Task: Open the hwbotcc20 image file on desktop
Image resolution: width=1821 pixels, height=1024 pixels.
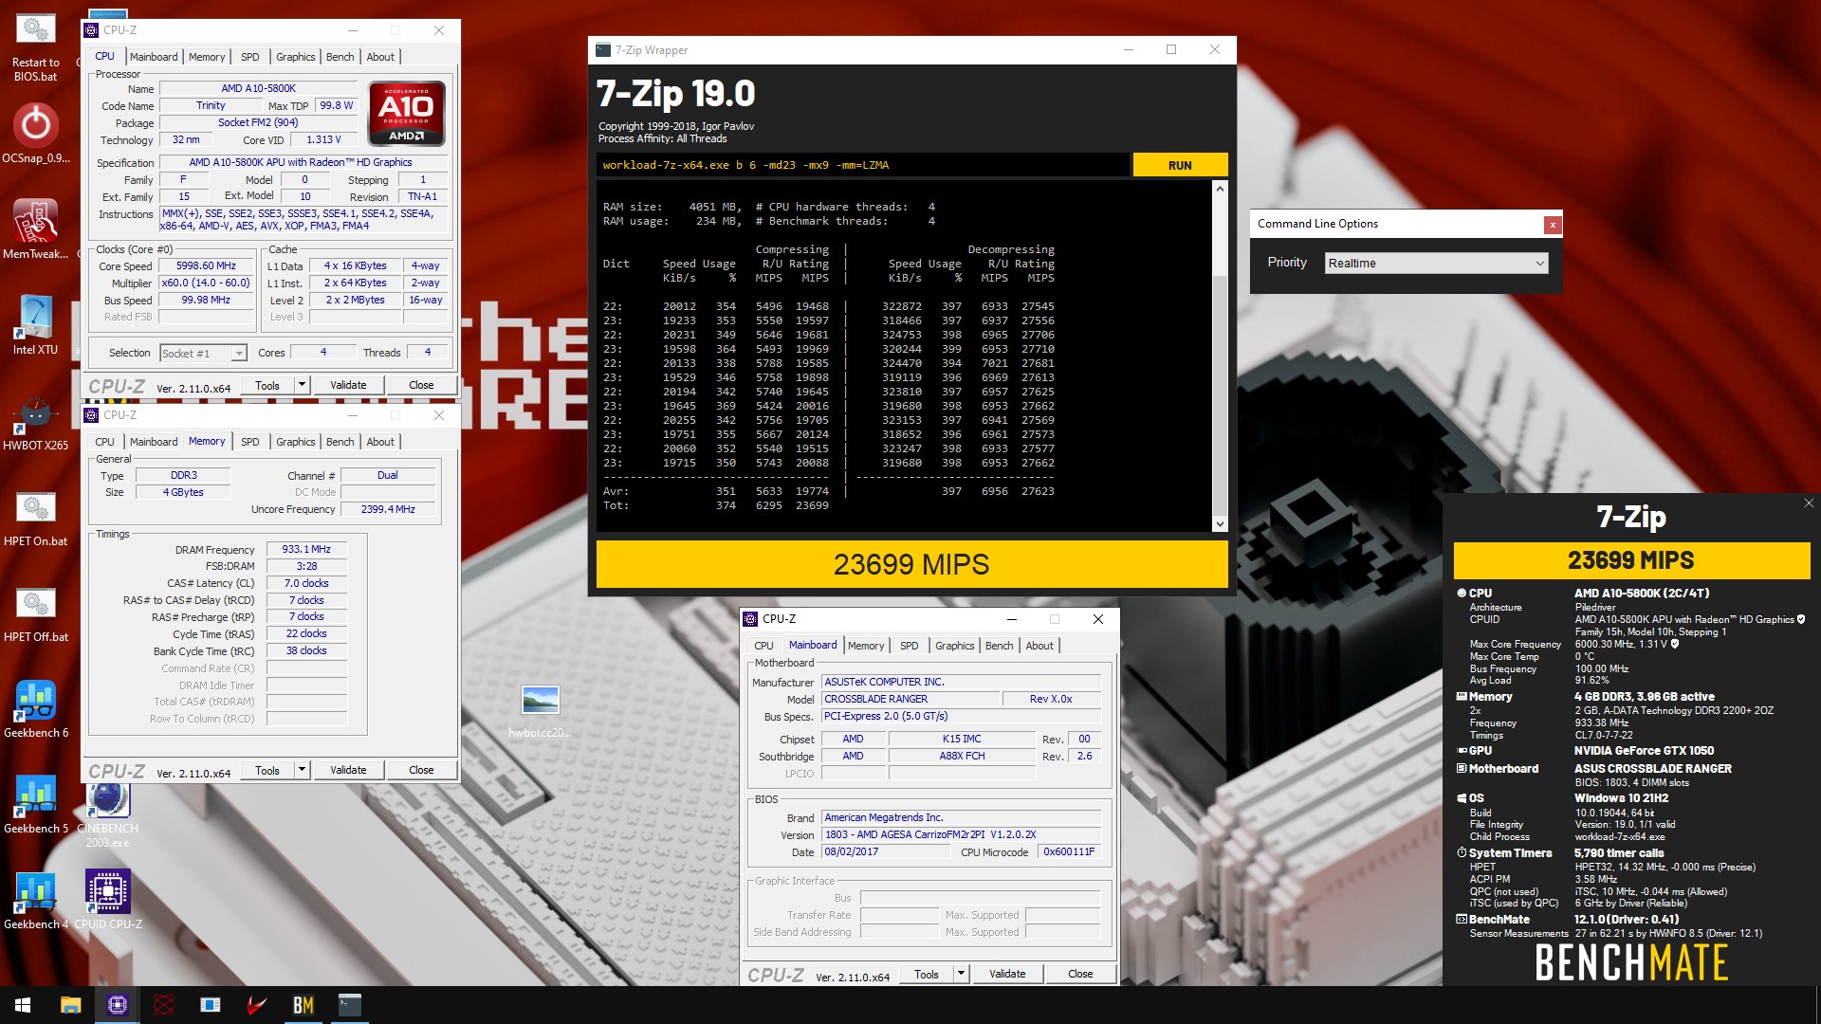Action: point(540,711)
